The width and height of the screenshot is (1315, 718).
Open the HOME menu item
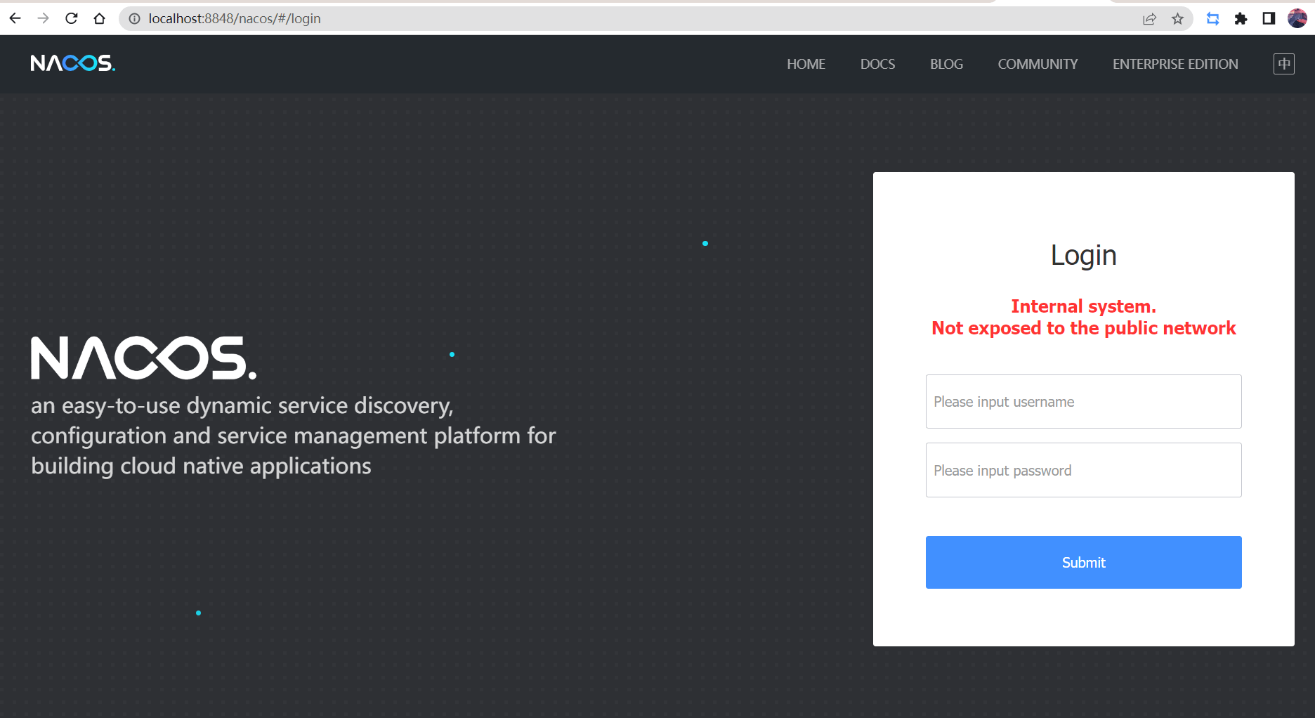pyautogui.click(x=806, y=64)
